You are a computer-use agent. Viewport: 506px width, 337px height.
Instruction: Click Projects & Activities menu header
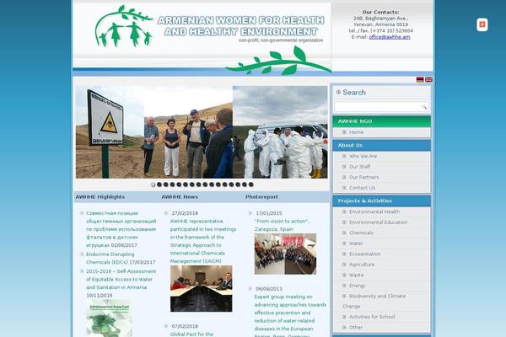pyautogui.click(x=382, y=201)
